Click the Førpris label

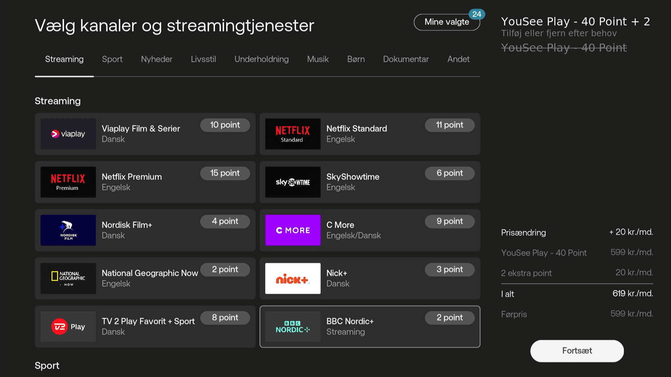point(514,314)
